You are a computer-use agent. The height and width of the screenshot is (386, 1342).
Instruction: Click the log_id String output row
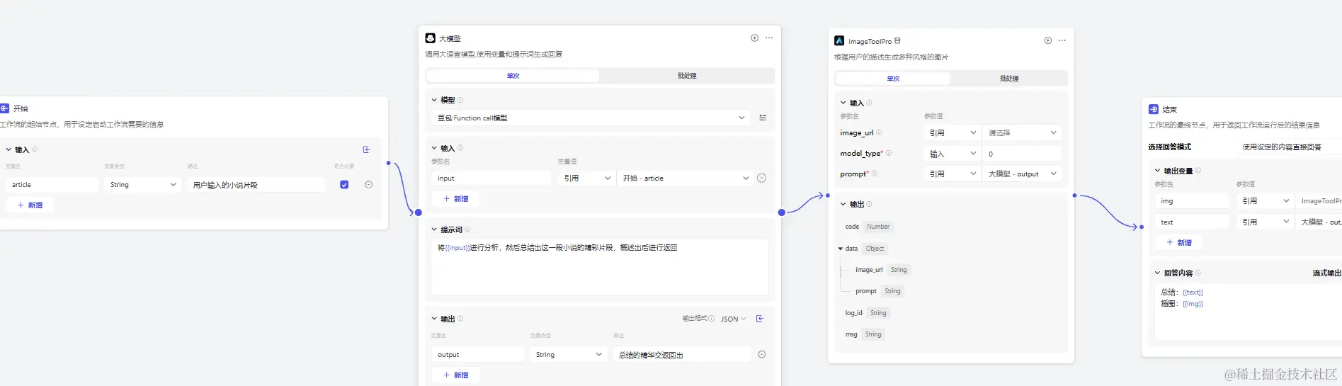click(x=866, y=313)
